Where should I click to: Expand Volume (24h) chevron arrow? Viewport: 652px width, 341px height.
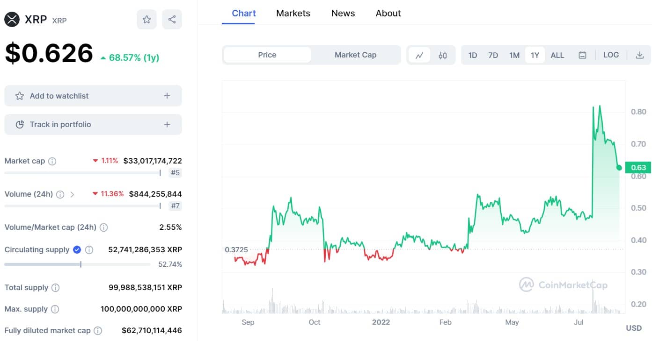[72, 194]
